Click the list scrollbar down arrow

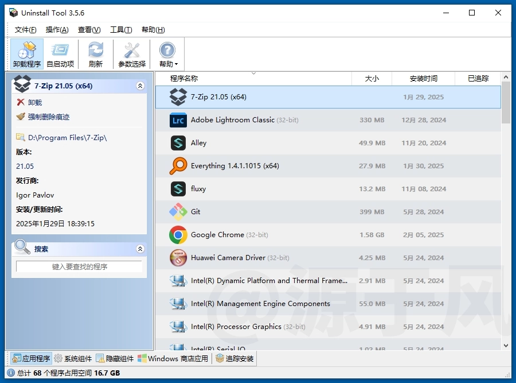click(x=506, y=346)
